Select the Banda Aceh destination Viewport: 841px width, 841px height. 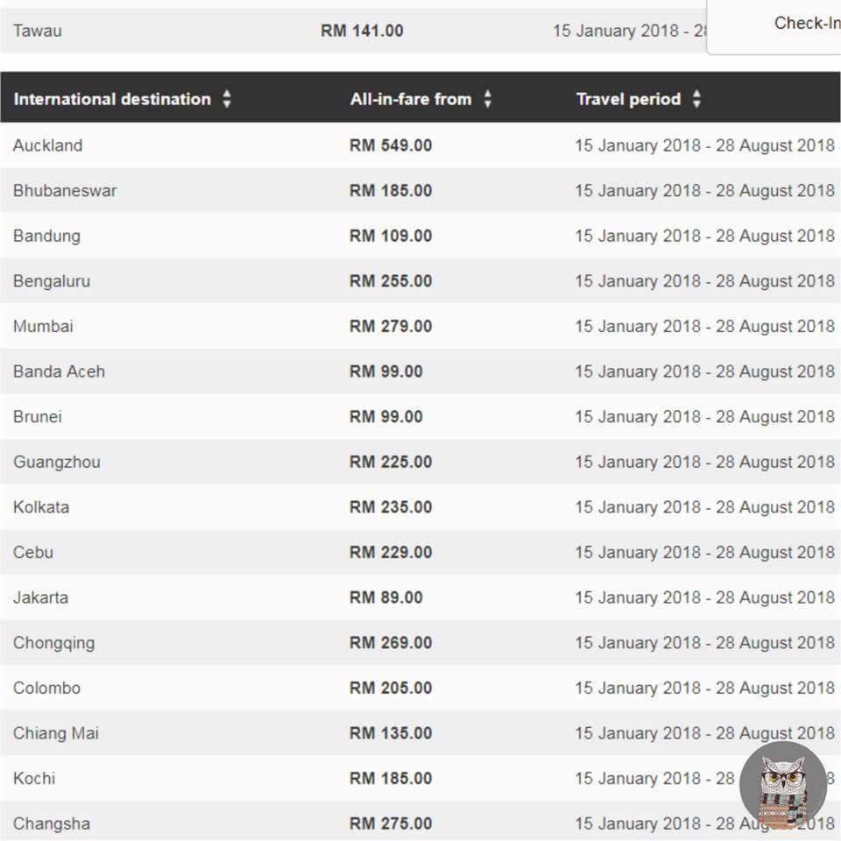(x=59, y=371)
